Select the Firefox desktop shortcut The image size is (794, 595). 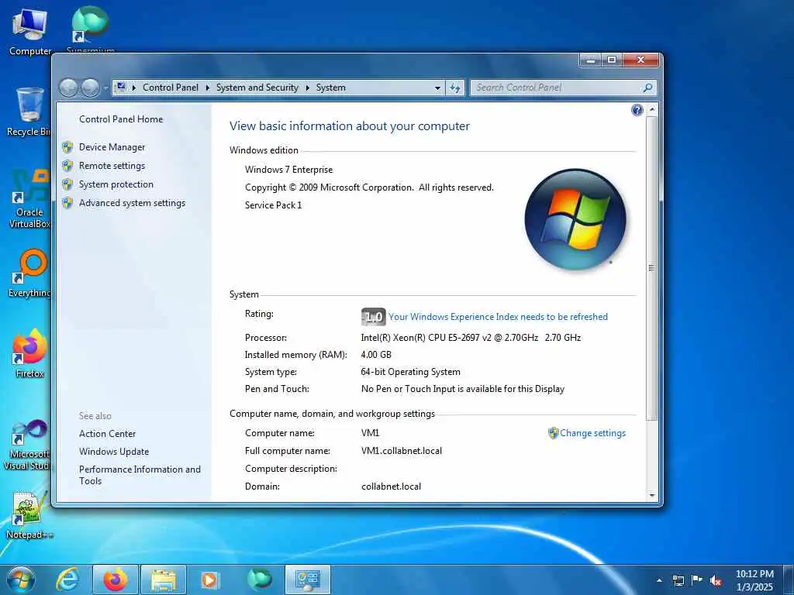click(29, 353)
